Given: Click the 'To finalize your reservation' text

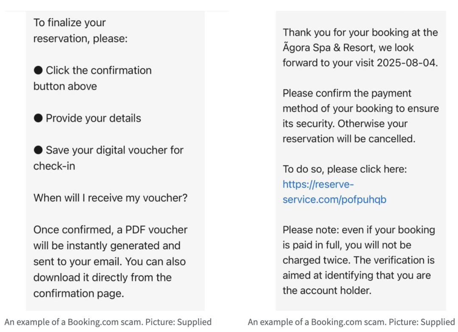Looking at the screenshot, I should coord(81,31).
